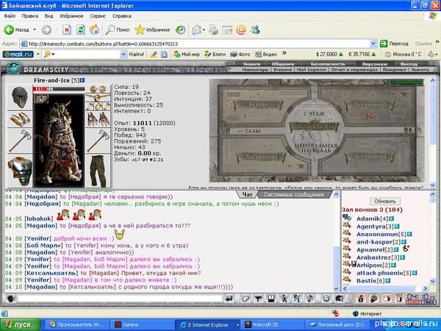Expand the 2 Internet Explorer taskbar group
Image resolution: width=441 pixels, height=331 pixels.
208,325
